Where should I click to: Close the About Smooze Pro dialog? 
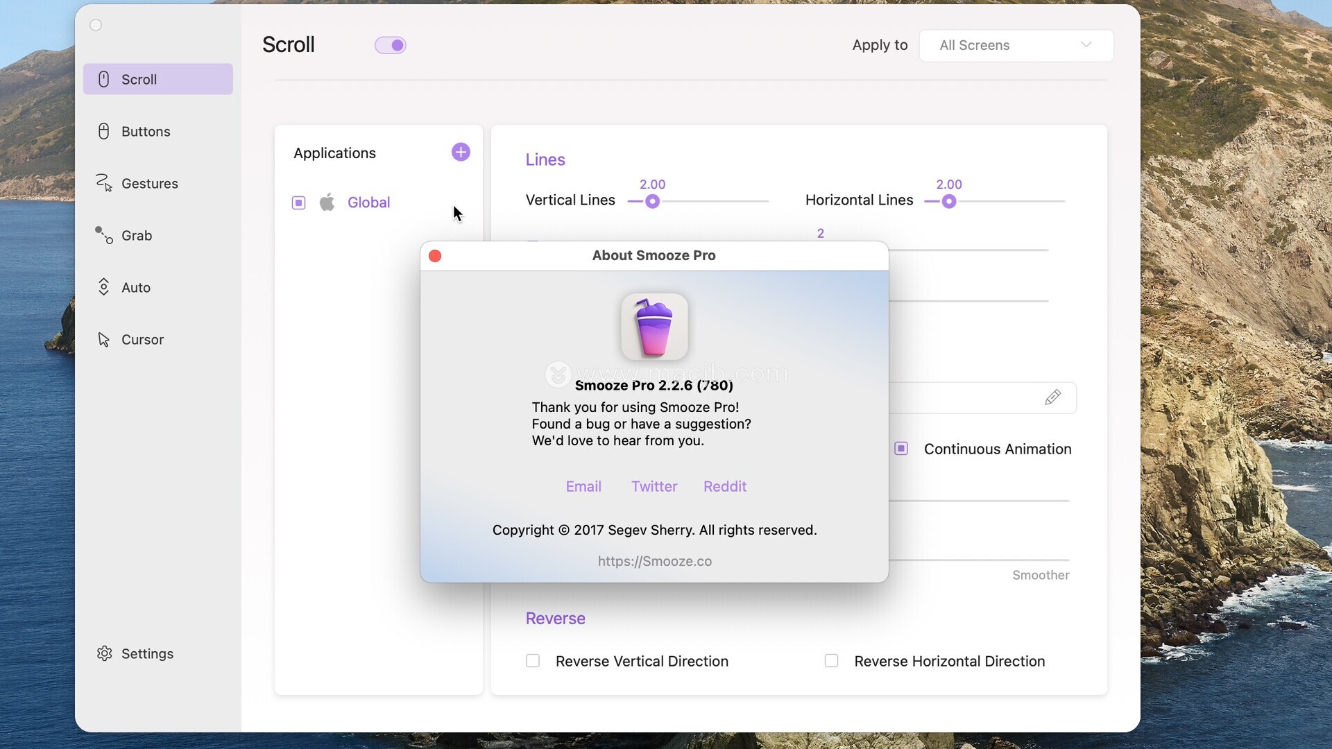click(x=435, y=256)
